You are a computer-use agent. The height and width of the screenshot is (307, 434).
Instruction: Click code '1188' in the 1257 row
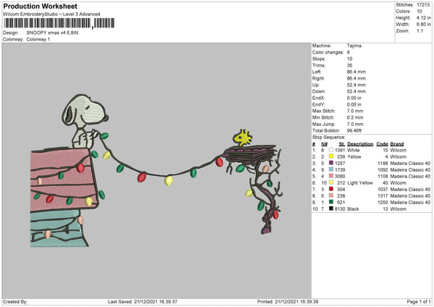pyautogui.click(x=383, y=163)
